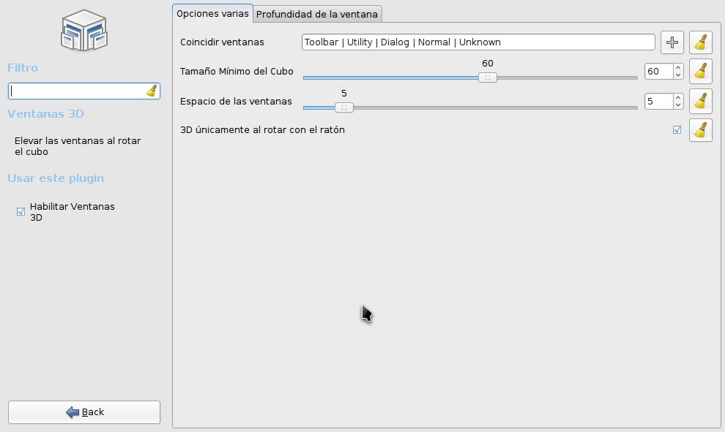
Task: Reset Espacio de las ventanas using its broom icon
Action: 700,101
